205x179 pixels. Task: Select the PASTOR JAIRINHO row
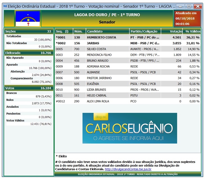(128, 78)
